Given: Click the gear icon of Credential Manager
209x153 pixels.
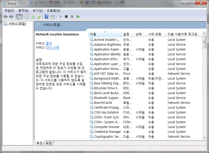Looking at the screenshot, I should tap(92, 132).
